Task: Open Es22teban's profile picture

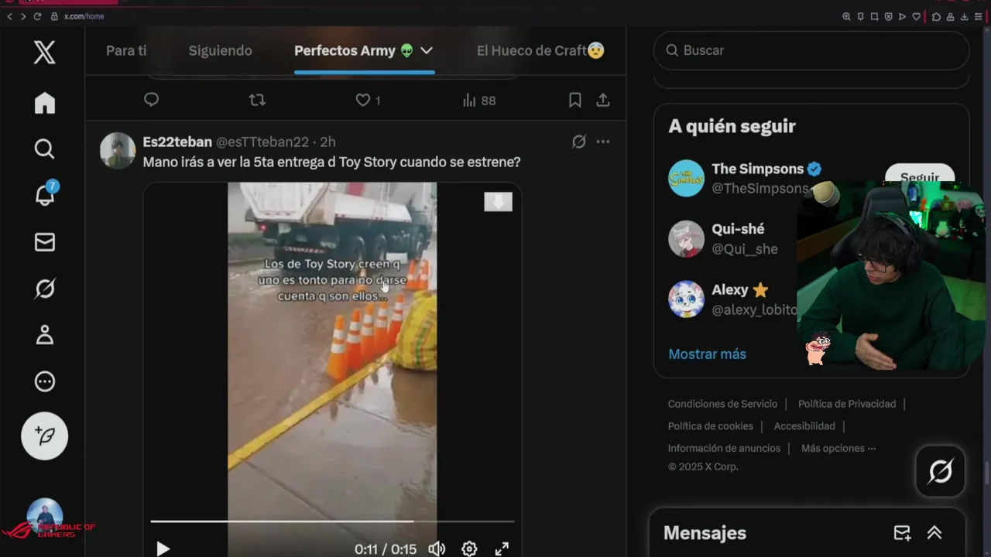Action: (x=118, y=150)
